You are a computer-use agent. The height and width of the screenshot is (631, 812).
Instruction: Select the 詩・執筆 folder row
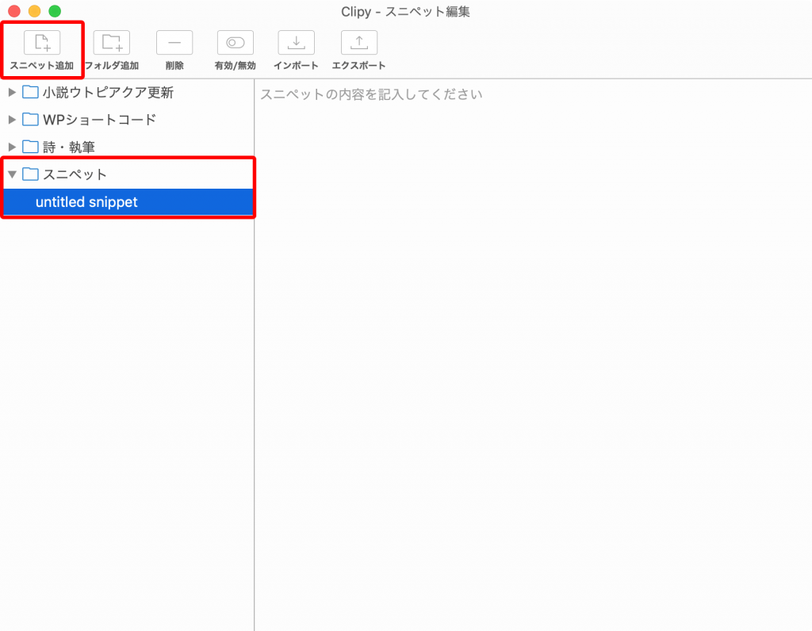tap(127, 147)
